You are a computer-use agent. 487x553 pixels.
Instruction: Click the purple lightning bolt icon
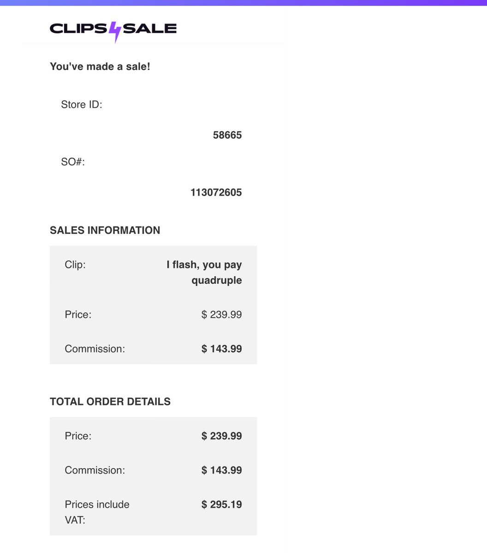coord(115,31)
